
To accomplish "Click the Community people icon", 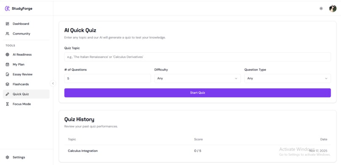I will pos(7,34).
